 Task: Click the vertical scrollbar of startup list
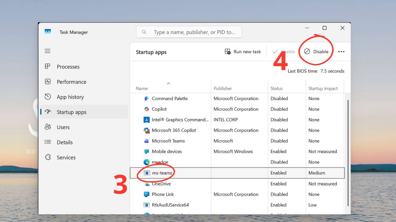(x=347, y=148)
